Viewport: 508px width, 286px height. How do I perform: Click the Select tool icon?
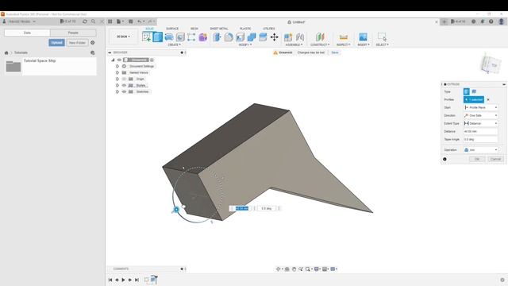tap(382, 37)
